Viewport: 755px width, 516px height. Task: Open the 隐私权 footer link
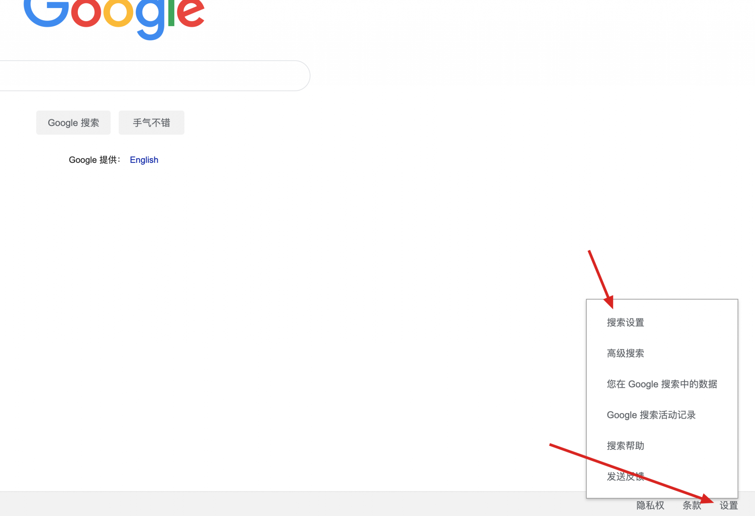tap(650, 505)
